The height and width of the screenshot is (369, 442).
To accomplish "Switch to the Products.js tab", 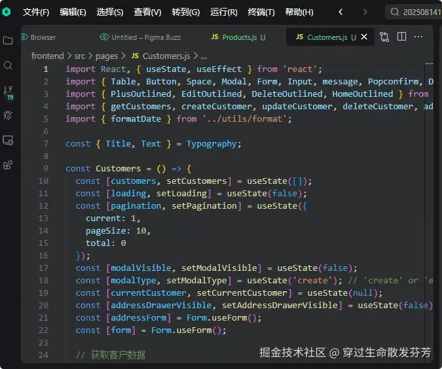I will click(x=238, y=37).
